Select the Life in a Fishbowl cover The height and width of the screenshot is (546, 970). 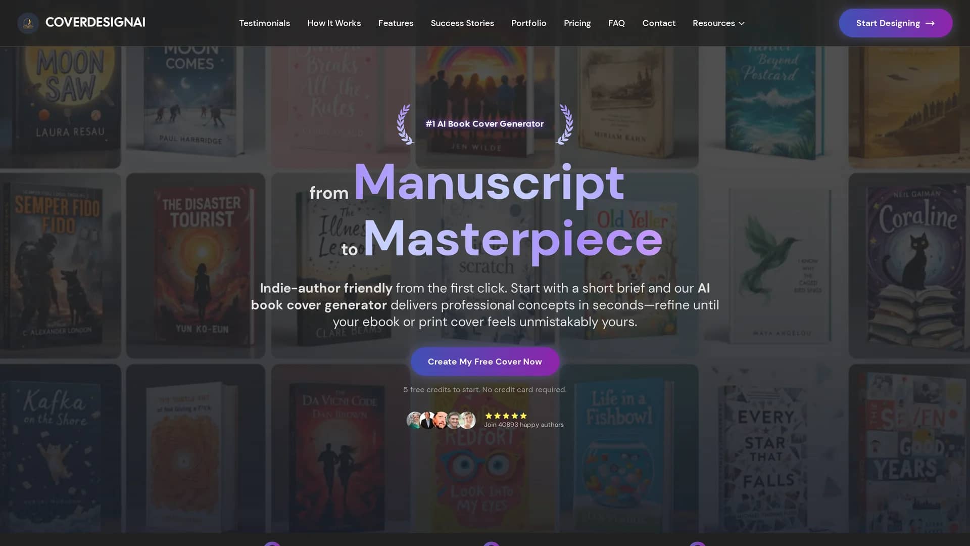point(629,448)
